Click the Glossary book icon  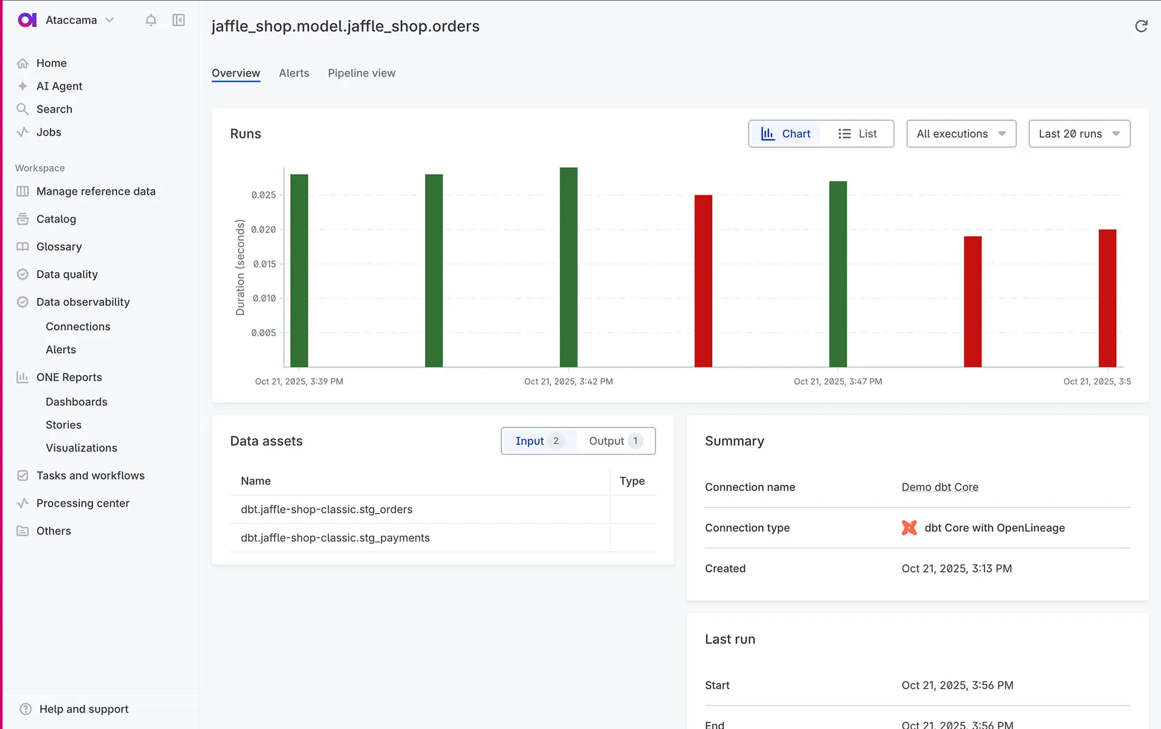22,247
